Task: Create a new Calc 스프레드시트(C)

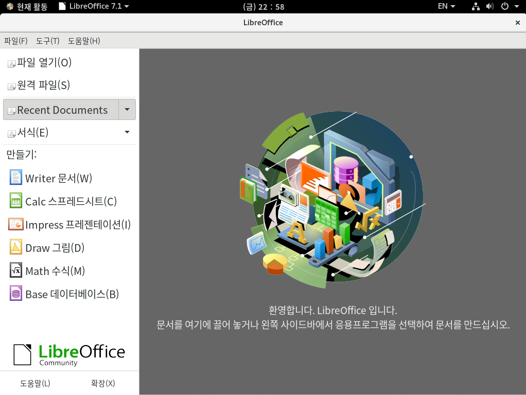Action: pyautogui.click(x=69, y=201)
